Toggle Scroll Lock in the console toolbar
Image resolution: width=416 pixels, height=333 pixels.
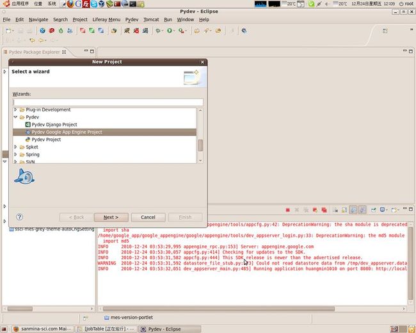344,210
